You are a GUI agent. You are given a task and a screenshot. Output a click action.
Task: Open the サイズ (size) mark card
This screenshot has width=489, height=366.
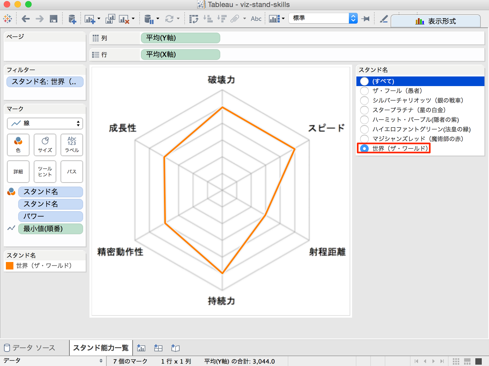(x=45, y=145)
